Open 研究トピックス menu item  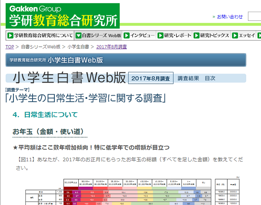pos(211,35)
